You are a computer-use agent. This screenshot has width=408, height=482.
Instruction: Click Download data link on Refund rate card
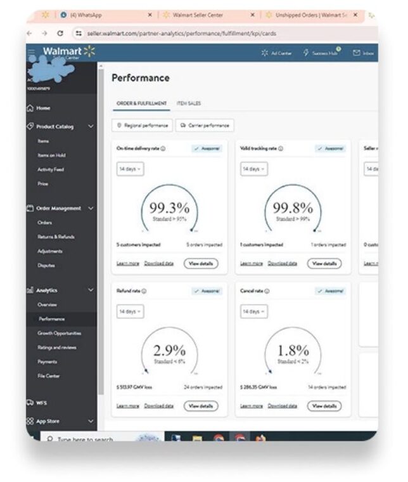159,406
